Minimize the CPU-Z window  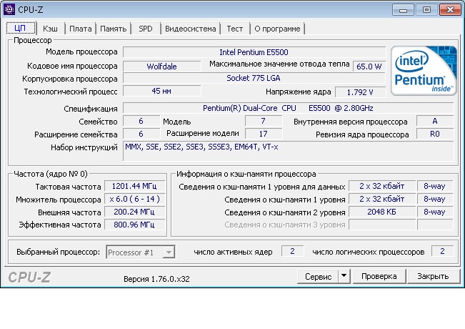tap(403, 10)
